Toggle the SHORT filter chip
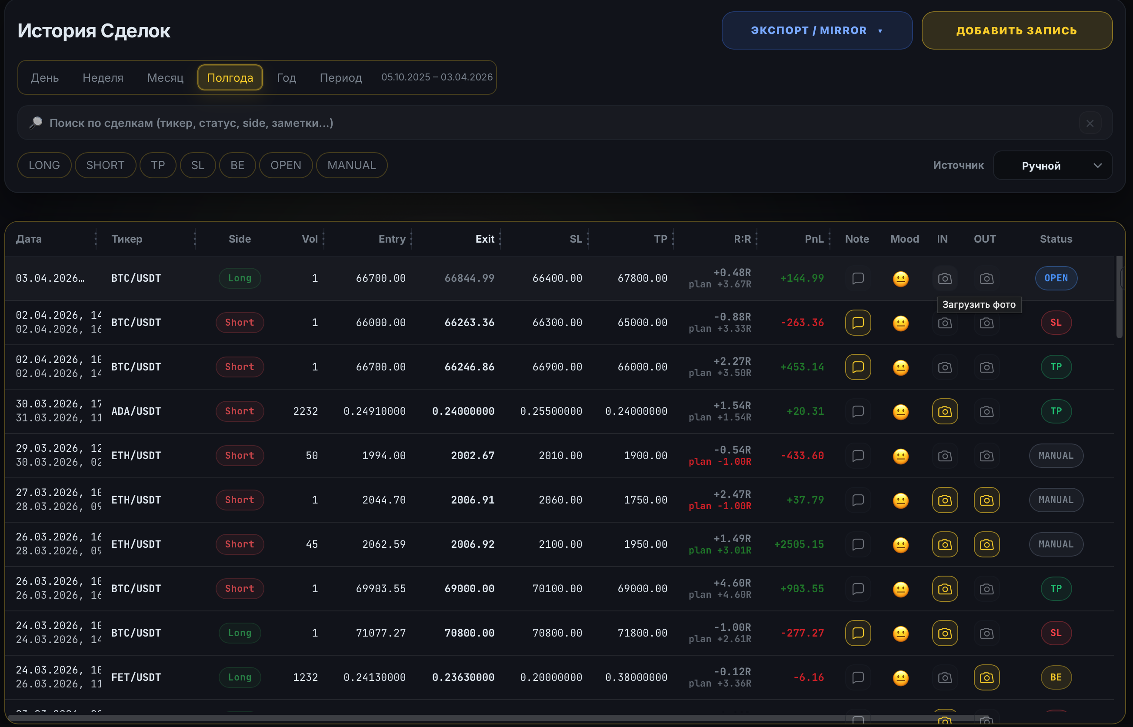The height and width of the screenshot is (727, 1133). coord(105,165)
